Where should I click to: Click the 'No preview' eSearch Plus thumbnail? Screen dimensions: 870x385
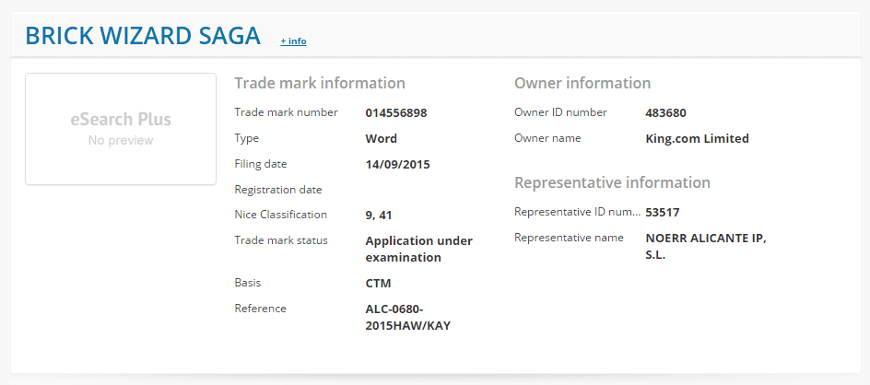pyautogui.click(x=121, y=129)
